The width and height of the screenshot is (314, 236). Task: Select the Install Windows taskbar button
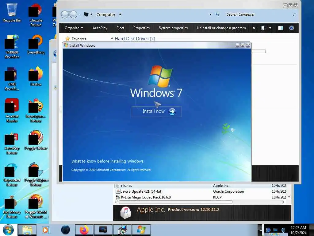click(x=141, y=230)
